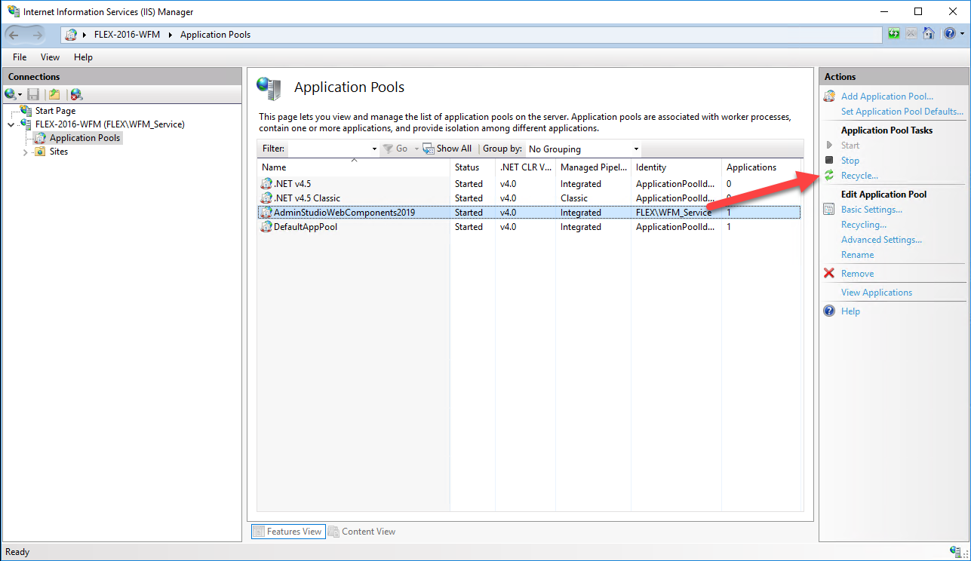Sort by the Identity column header
This screenshot has height=561, width=971.
click(x=676, y=167)
